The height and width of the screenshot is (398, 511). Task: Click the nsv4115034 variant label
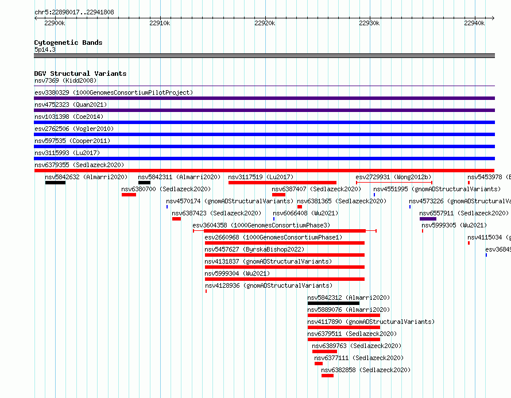489,237
